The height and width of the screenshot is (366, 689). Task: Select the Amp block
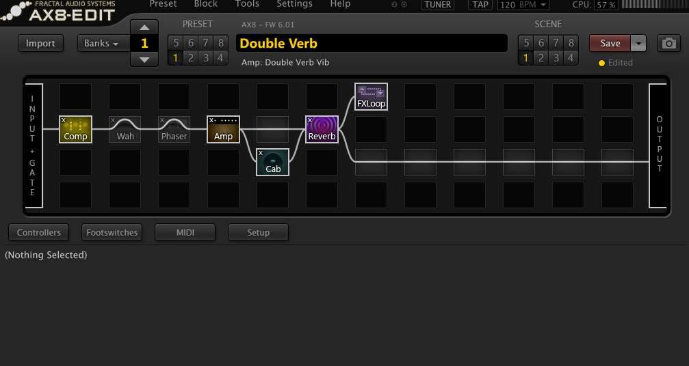point(223,129)
